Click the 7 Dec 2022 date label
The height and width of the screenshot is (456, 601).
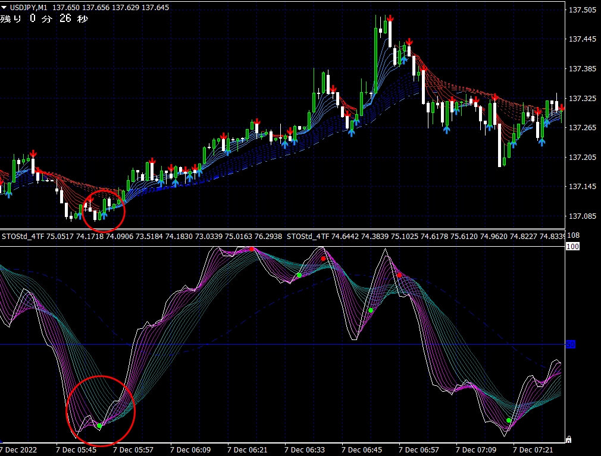pos(20,450)
